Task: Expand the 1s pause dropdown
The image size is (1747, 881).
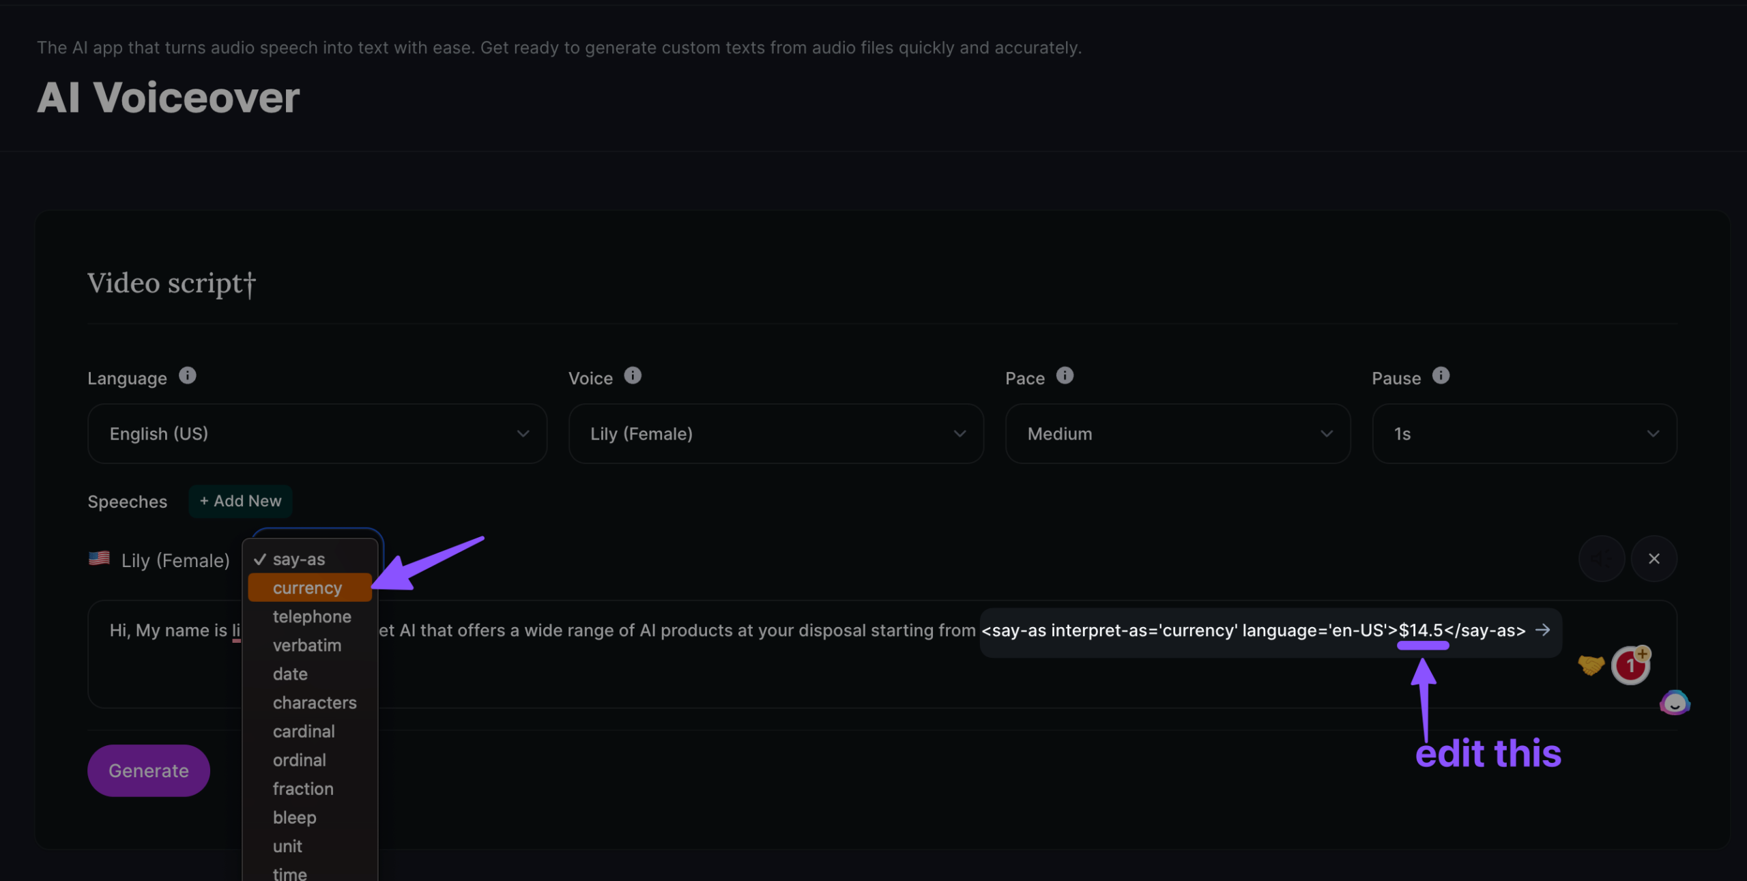Action: (1525, 434)
